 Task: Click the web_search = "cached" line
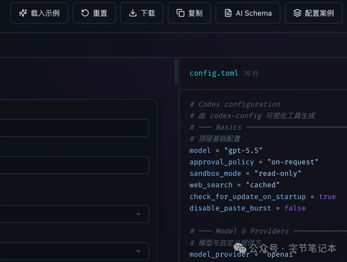(x=235, y=185)
